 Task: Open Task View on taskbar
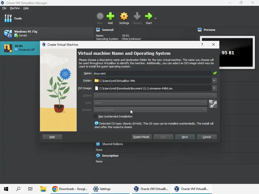click(30, 189)
